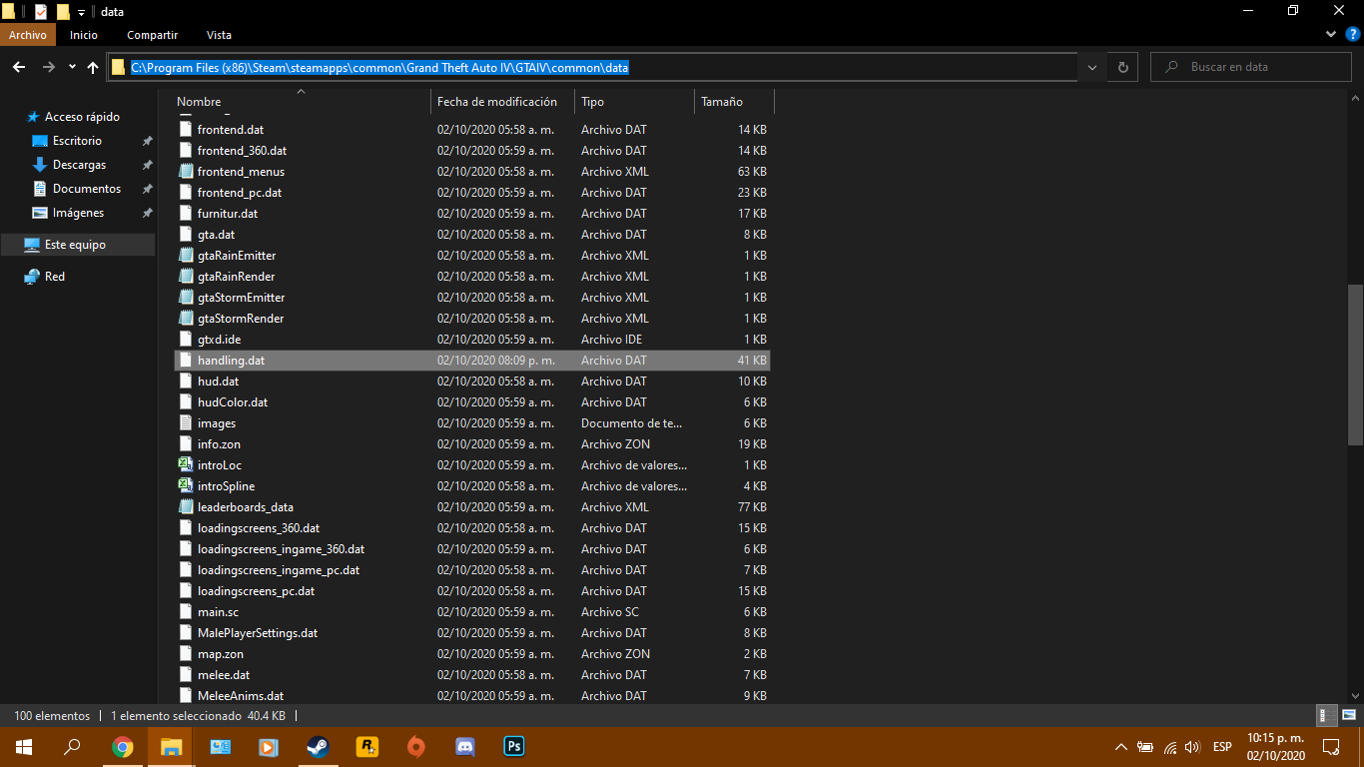1364x767 pixels.
Task: Open the address bar history dropdown
Action: coord(1092,67)
